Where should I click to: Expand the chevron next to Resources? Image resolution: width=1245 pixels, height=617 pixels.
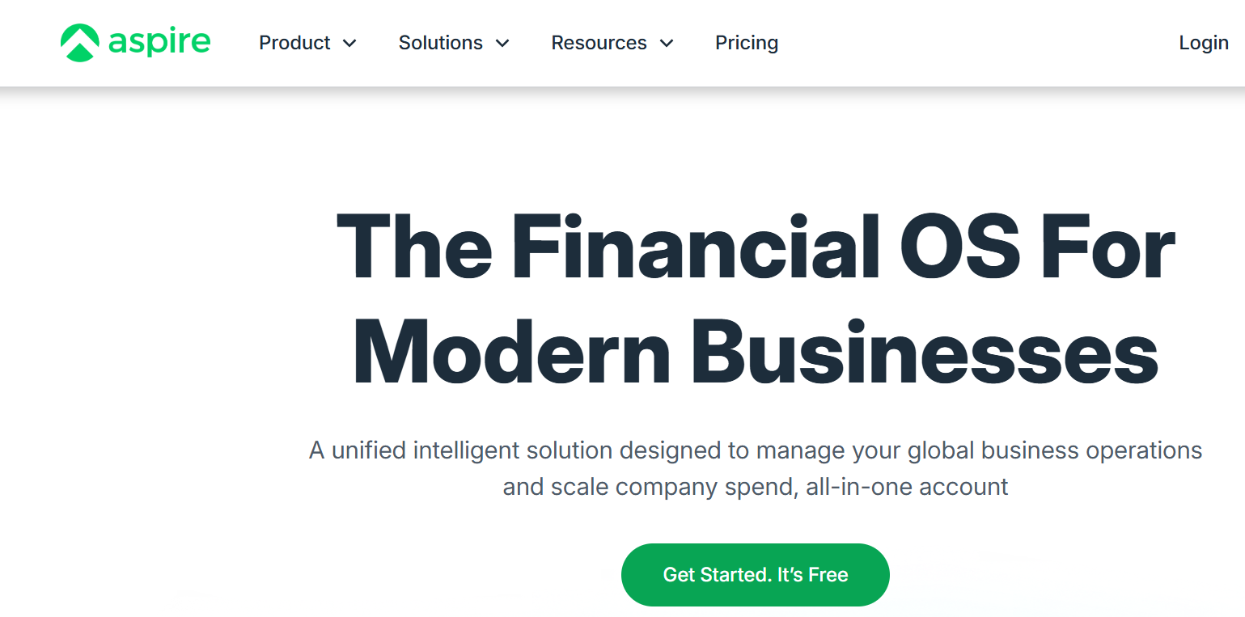[x=667, y=44]
